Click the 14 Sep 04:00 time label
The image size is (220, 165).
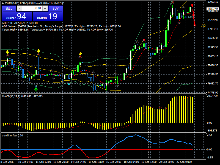pos(79,162)
